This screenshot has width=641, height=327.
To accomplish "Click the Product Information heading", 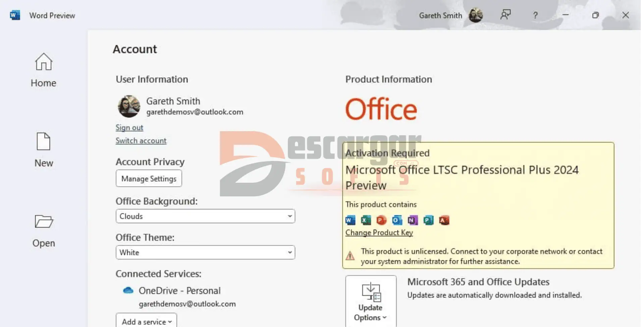I will point(389,79).
